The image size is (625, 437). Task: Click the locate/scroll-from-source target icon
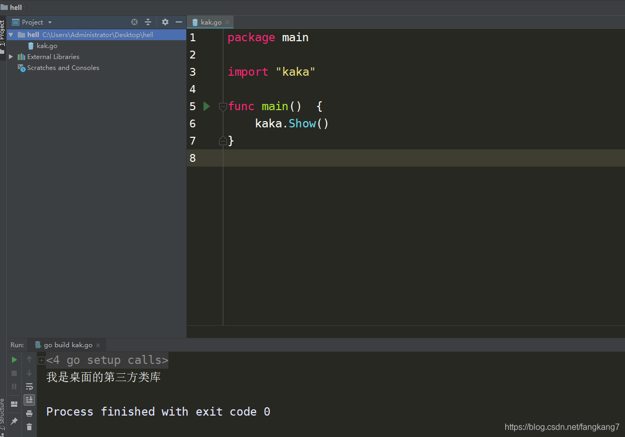tap(134, 22)
